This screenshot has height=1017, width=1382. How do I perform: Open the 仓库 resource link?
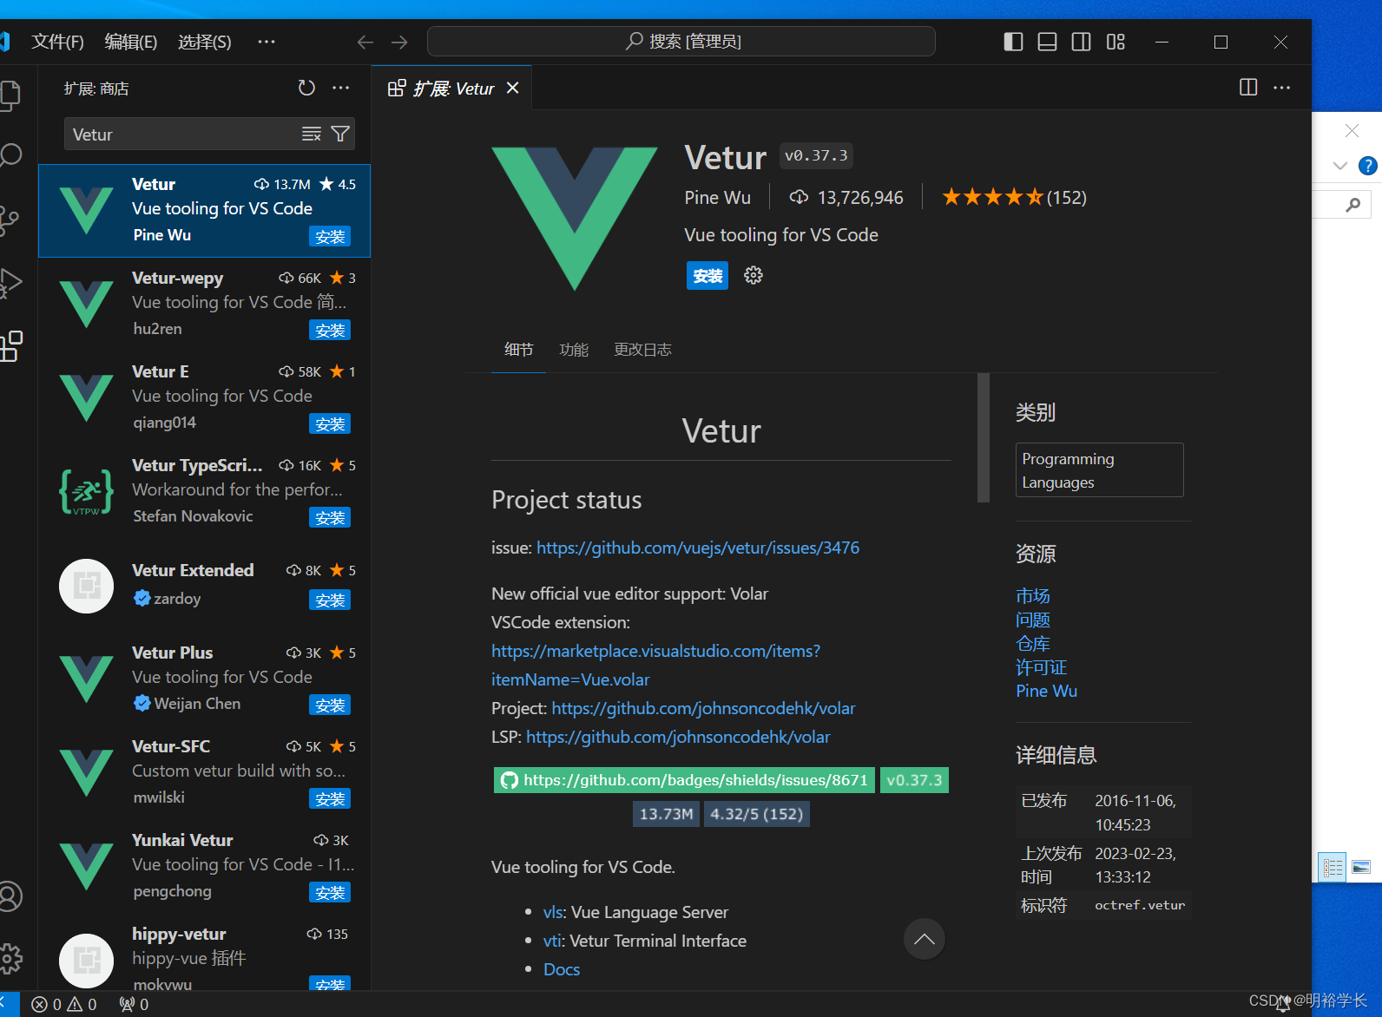[x=1033, y=644]
